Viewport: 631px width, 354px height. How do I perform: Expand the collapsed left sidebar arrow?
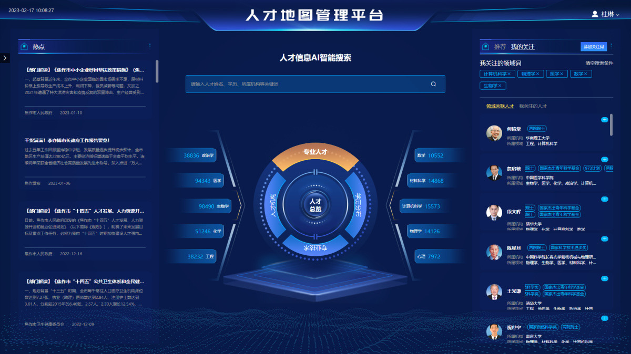(x=5, y=58)
